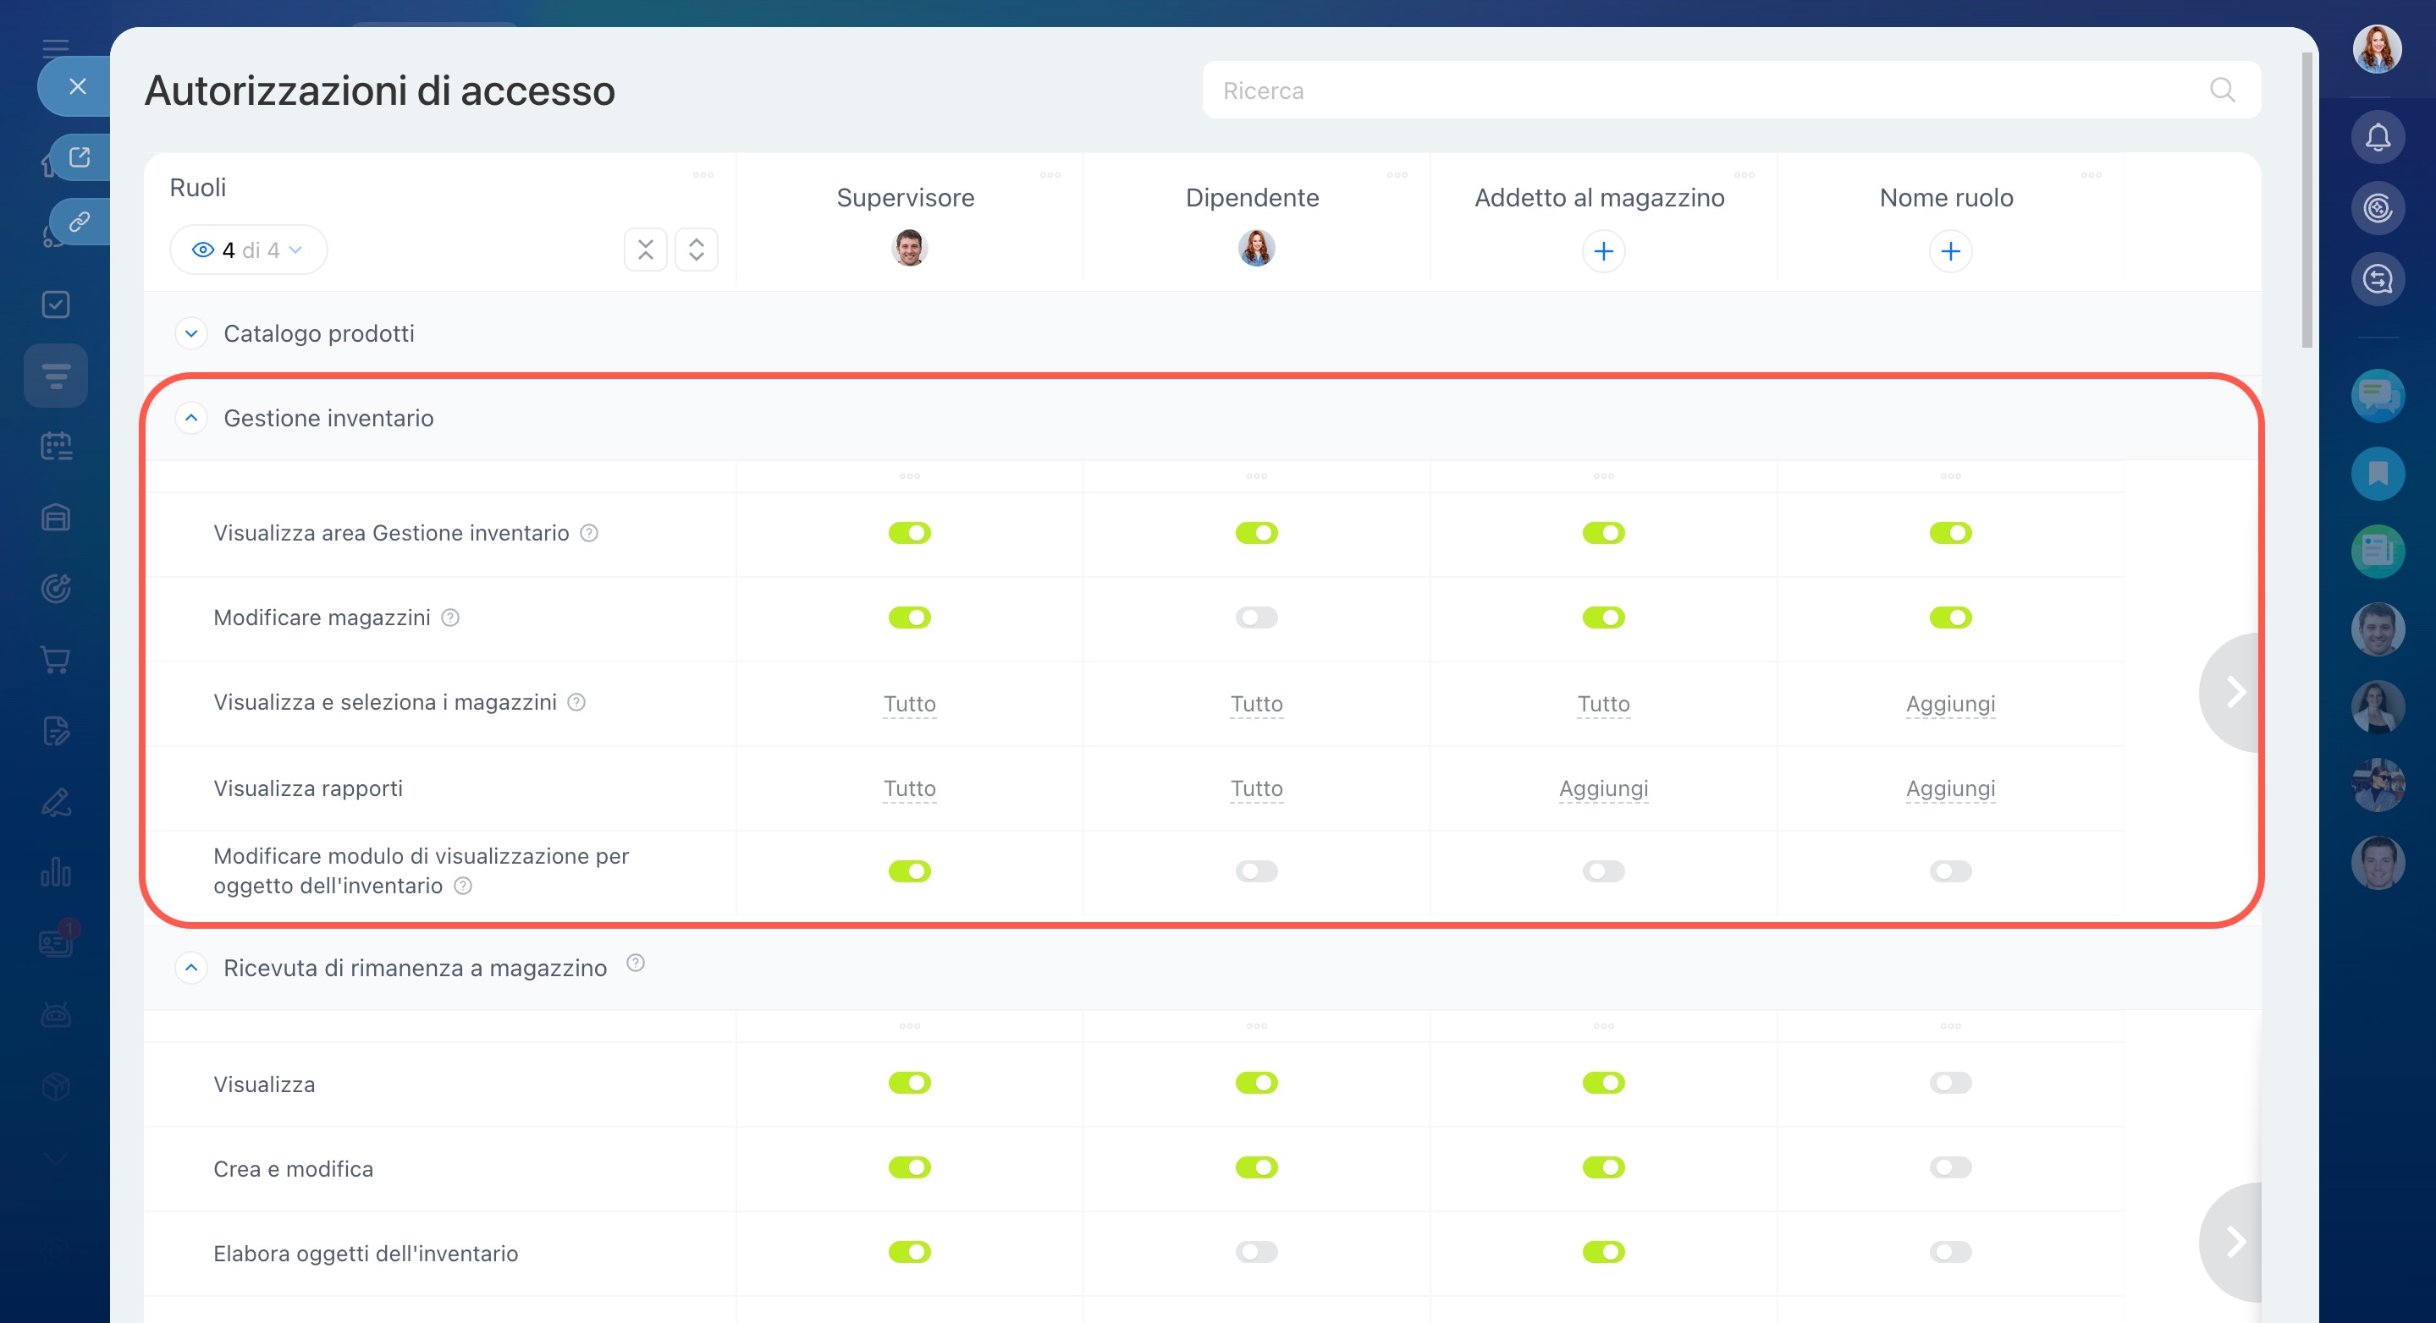Viewport: 2436px width, 1323px height.
Task: Click the collapse-all roles icon button
Action: [646, 250]
